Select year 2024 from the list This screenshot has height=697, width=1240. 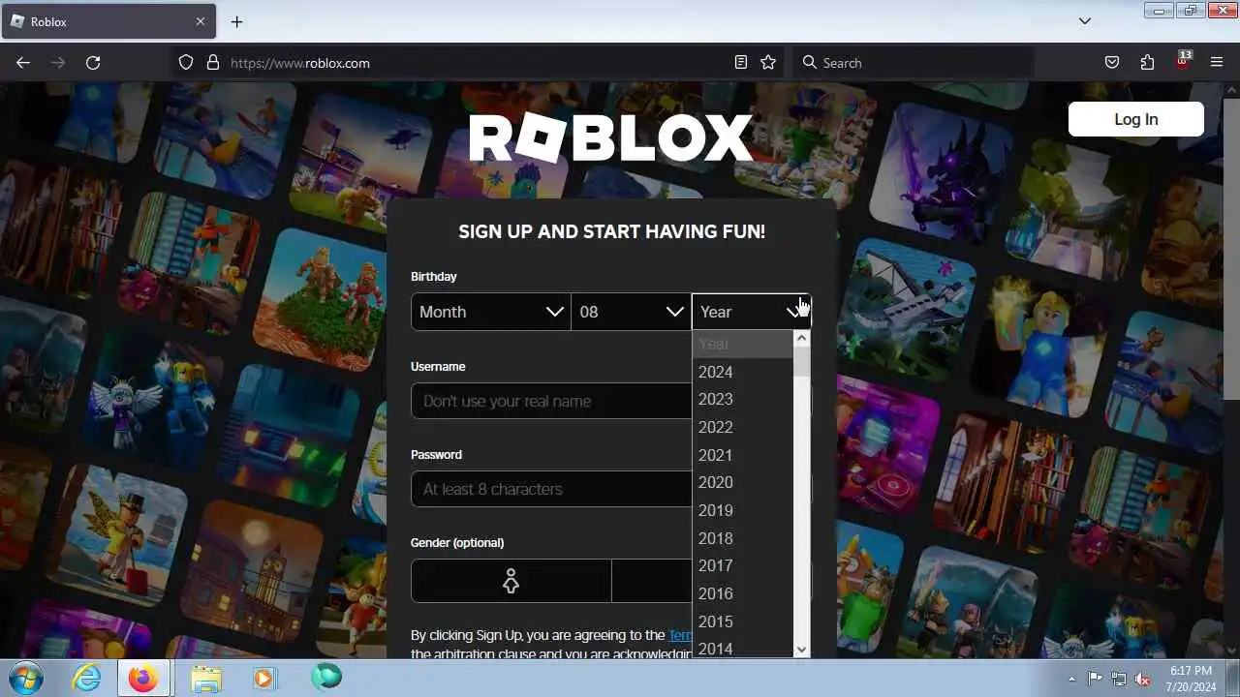tap(743, 372)
